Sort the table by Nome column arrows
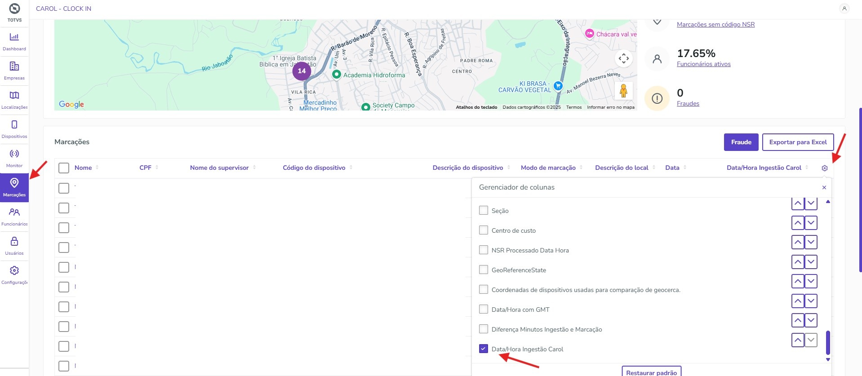The width and height of the screenshot is (862, 376). [97, 168]
